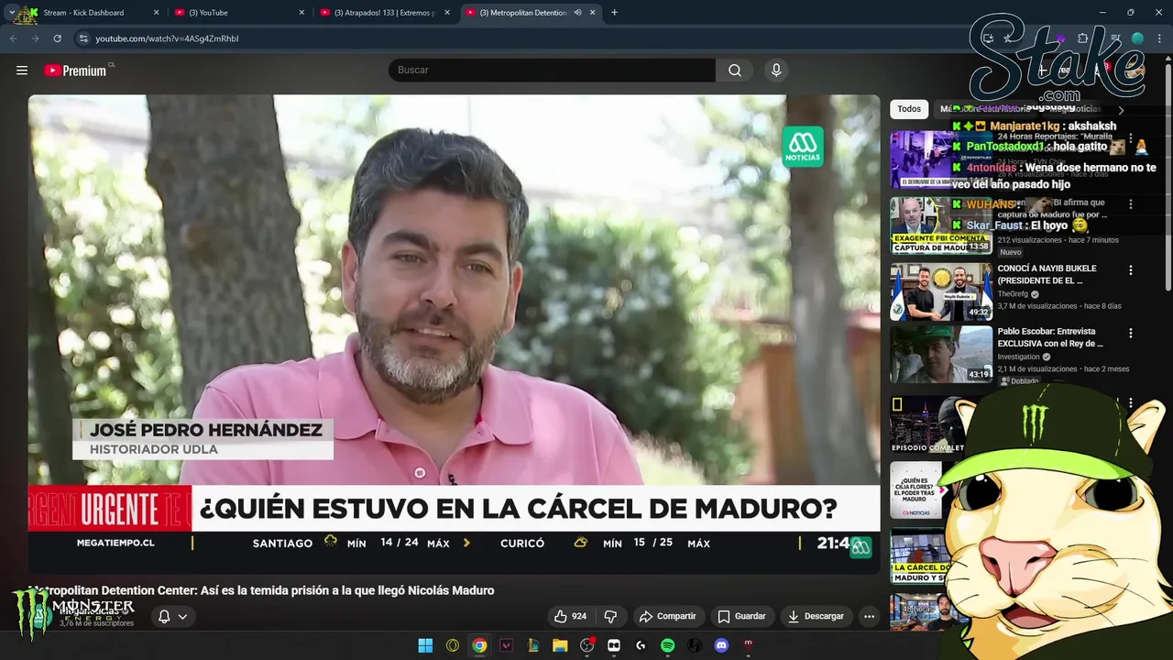Open Valorant taskbar icon
The width and height of the screenshot is (1173, 660).
click(x=506, y=645)
